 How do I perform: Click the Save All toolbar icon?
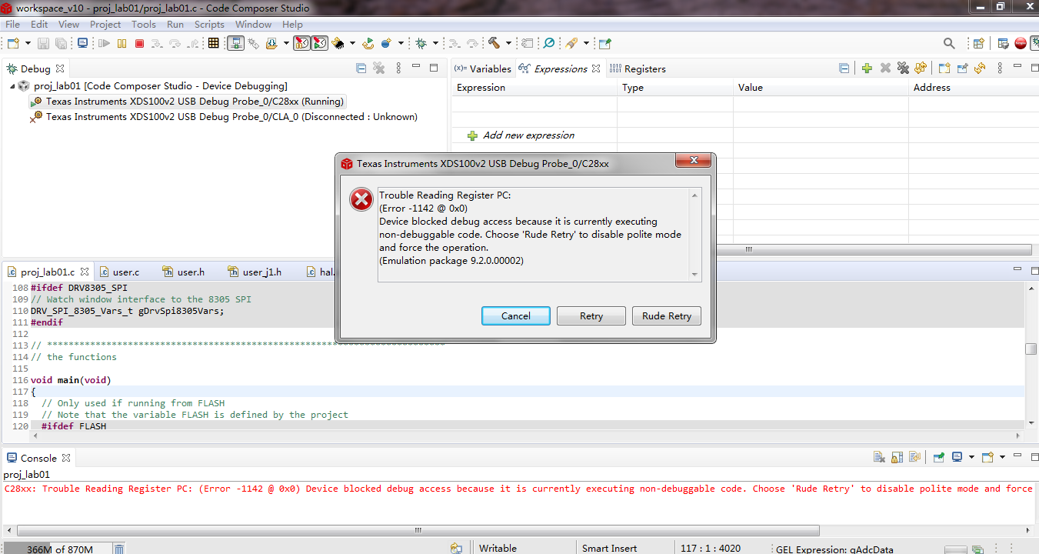click(x=61, y=44)
